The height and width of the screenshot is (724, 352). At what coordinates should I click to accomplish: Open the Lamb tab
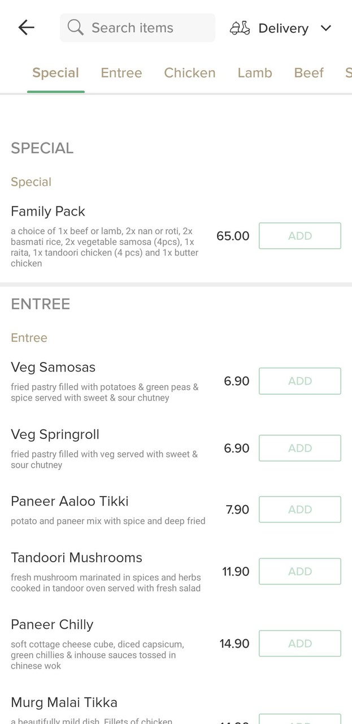coord(255,73)
